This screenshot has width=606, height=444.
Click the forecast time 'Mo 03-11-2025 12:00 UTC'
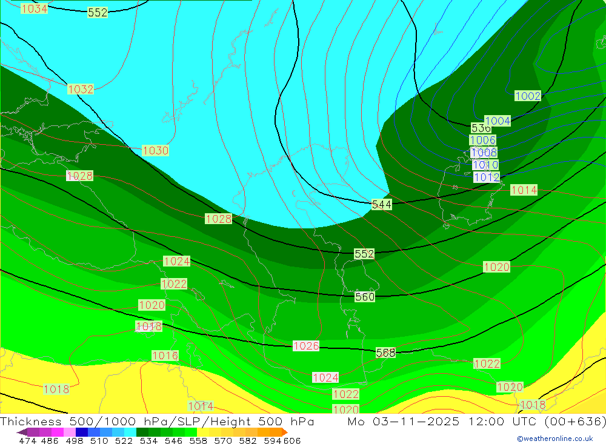coord(444,421)
